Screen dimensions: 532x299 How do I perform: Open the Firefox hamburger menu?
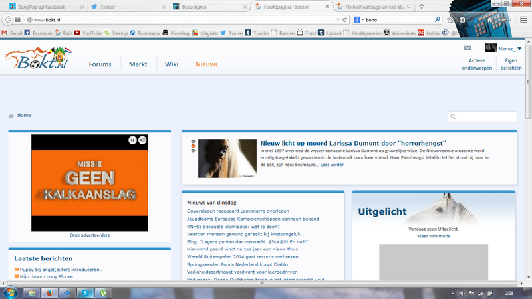click(x=523, y=20)
